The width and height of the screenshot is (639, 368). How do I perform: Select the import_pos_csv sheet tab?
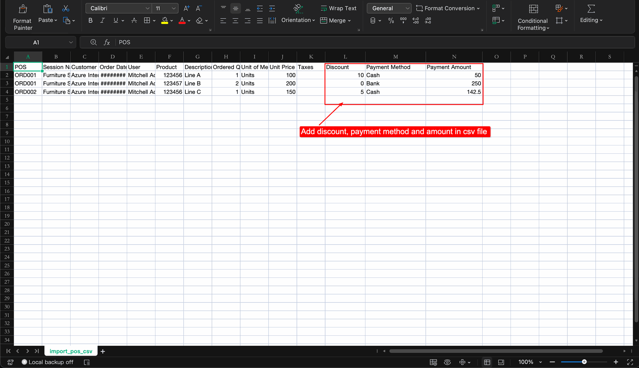(71, 351)
